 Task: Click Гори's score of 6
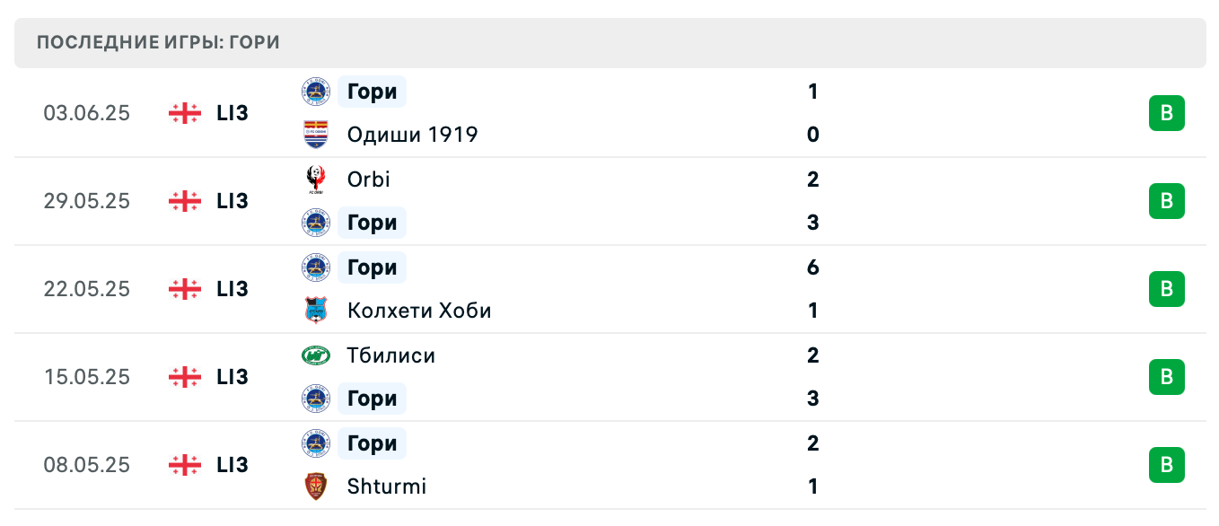812,267
